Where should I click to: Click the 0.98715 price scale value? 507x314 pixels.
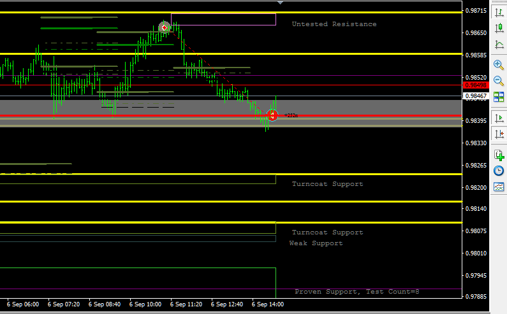476,11
